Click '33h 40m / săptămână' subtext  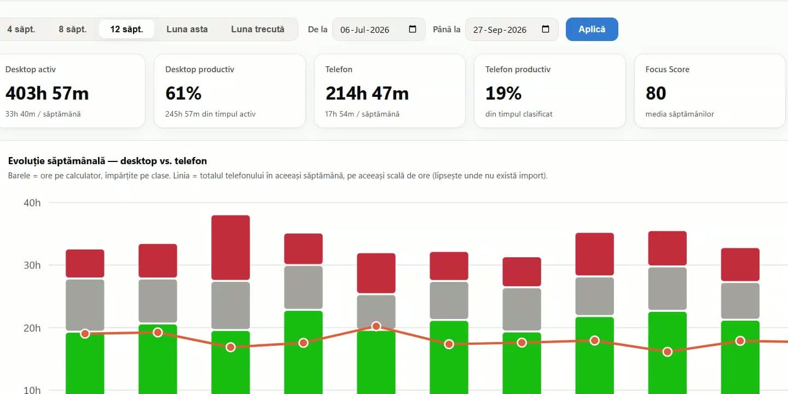coord(43,114)
